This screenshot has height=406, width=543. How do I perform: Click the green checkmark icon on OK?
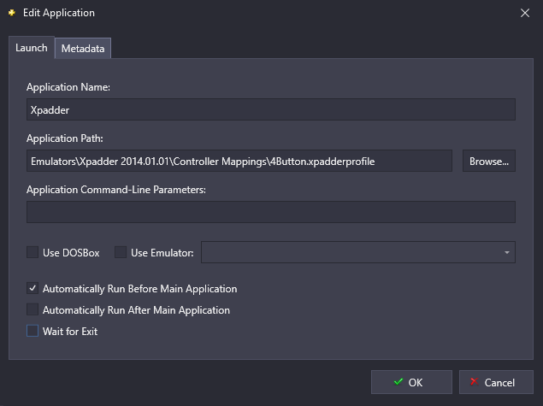[398, 382]
